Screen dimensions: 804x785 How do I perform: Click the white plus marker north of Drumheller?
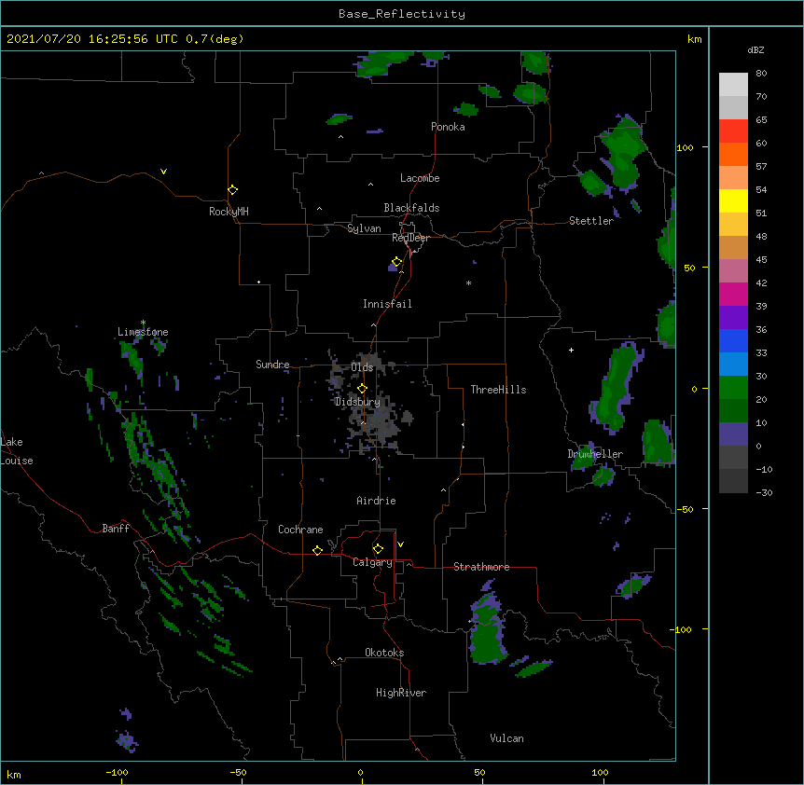pos(571,350)
